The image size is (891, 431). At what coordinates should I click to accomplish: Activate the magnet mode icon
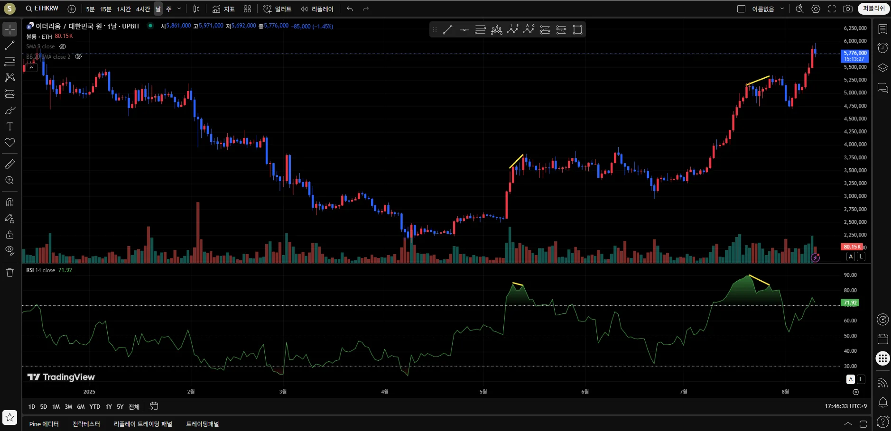coord(9,202)
